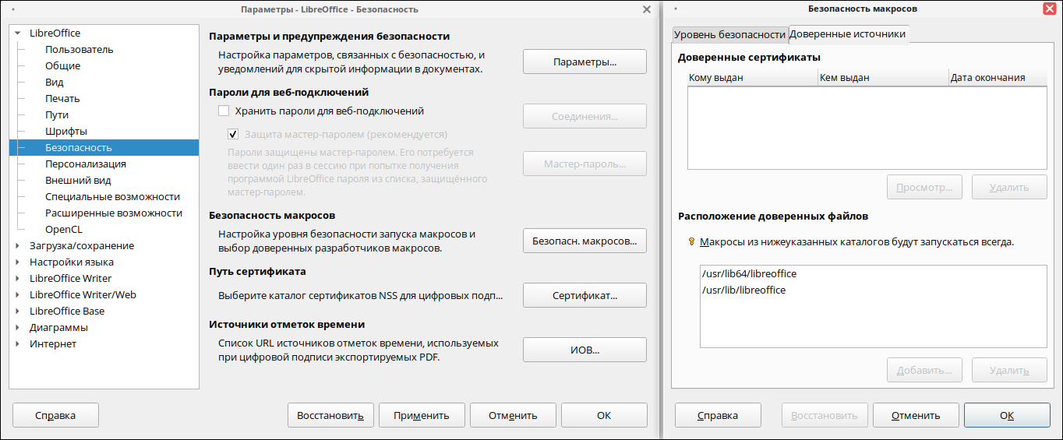Open the Сертификат... selection button
Image resolution: width=1063 pixels, height=440 pixels.
584,296
